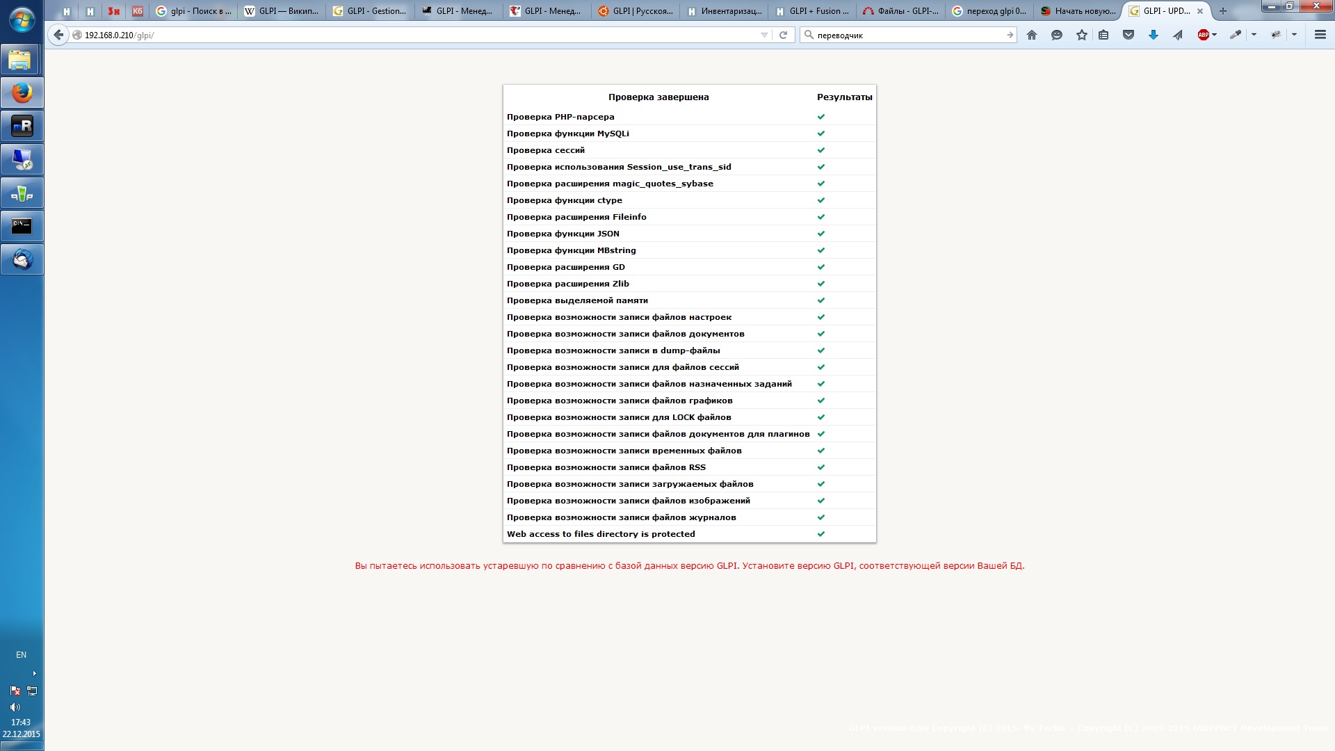Switch to the 'GLPI - Gestion...' tab
This screenshot has height=751, width=1335.
tap(370, 11)
